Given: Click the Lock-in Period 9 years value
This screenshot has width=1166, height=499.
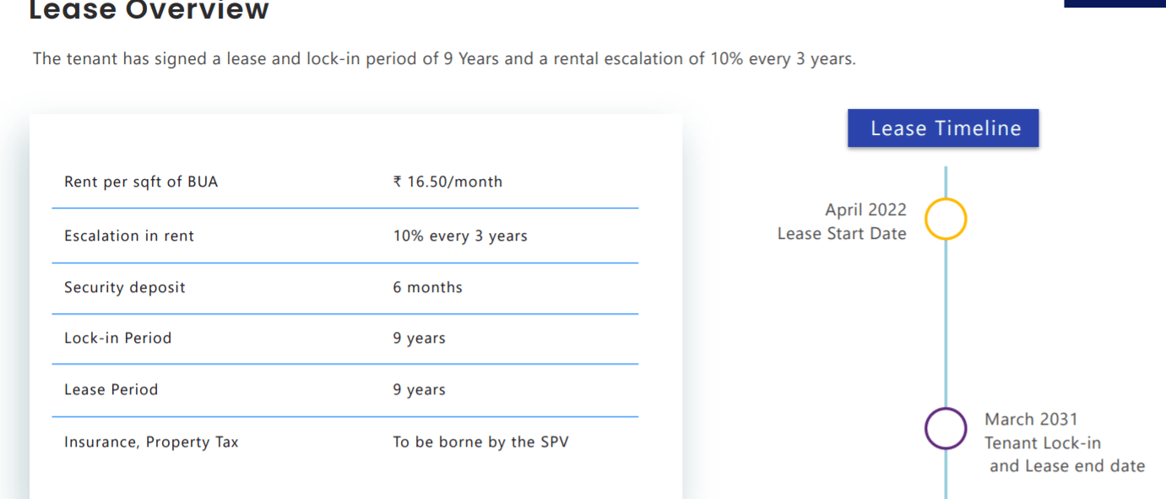Looking at the screenshot, I should pos(419,339).
